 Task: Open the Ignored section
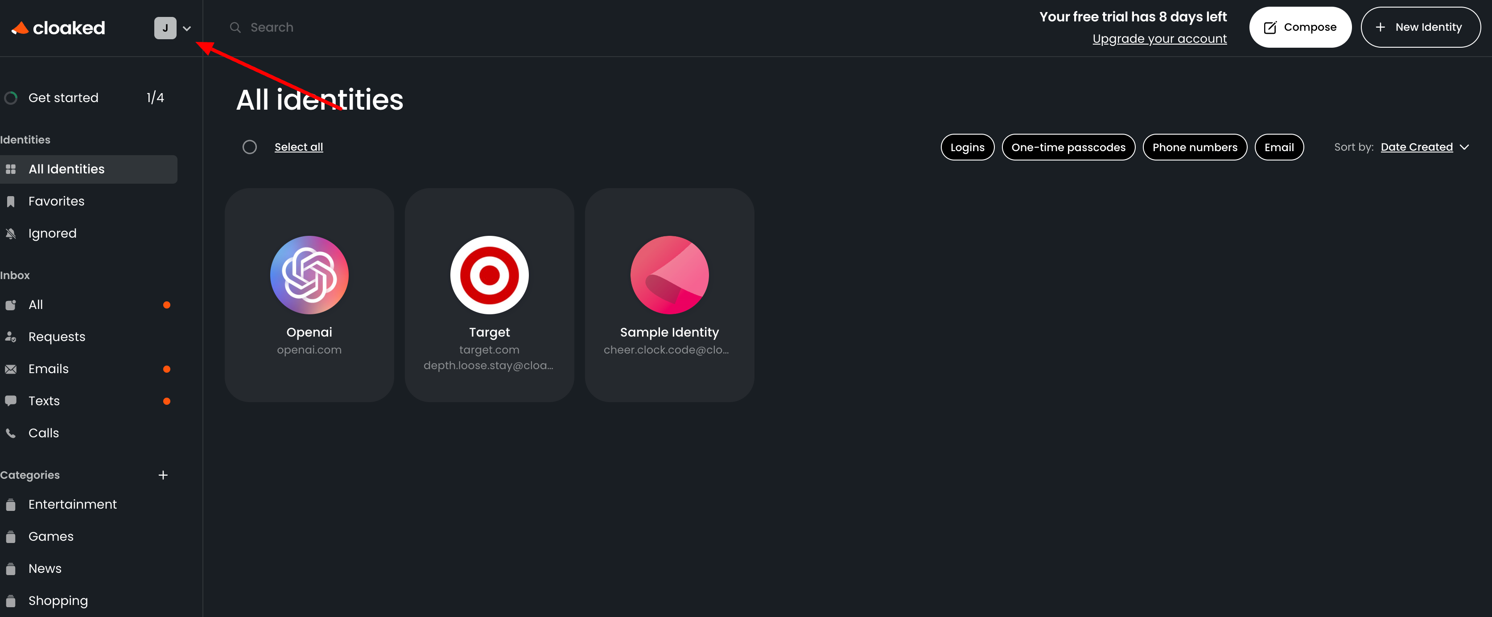click(x=52, y=233)
